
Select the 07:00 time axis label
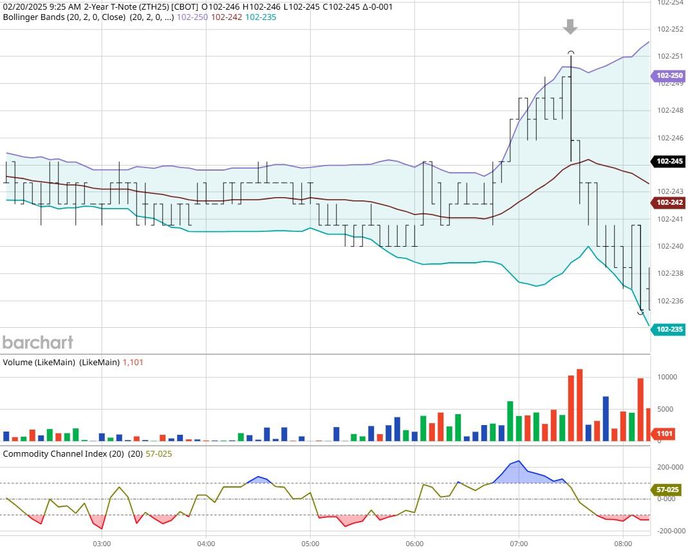point(521,544)
